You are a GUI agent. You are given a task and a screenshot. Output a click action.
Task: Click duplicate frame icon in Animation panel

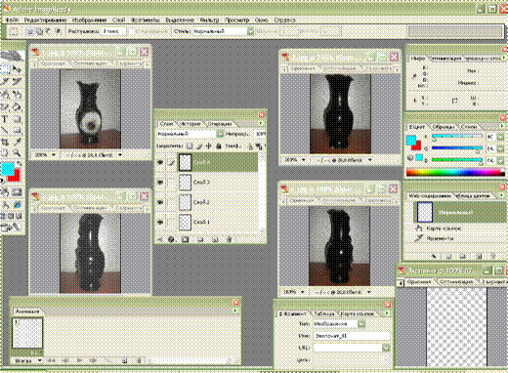(125, 360)
